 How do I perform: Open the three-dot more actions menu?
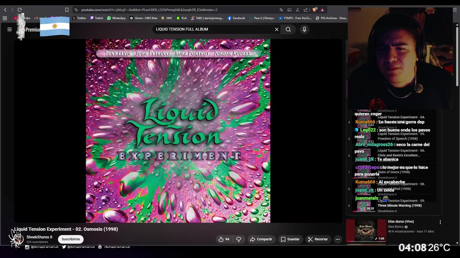tap(337, 239)
